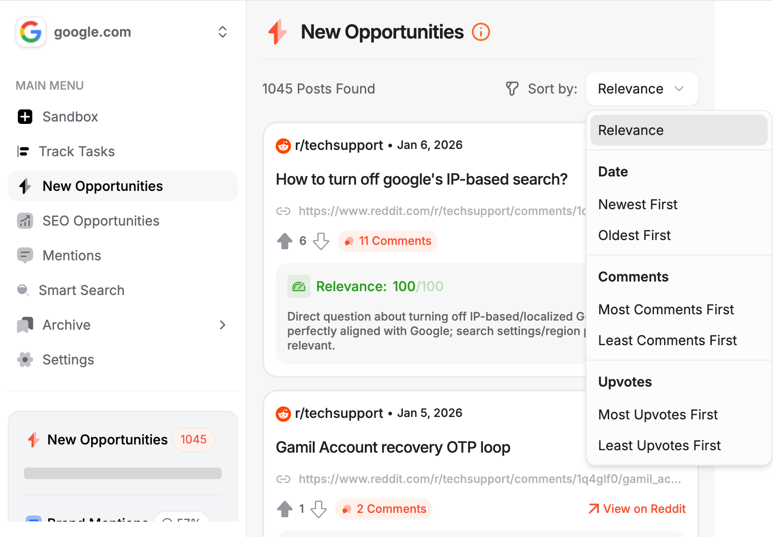Viewport: 773px width, 537px height.
Task: Open the Gamil Account recovery Reddit URL
Action: coord(489,479)
